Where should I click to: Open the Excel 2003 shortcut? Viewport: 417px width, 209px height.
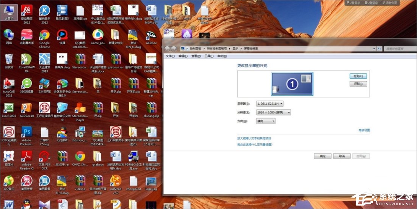tap(8, 108)
